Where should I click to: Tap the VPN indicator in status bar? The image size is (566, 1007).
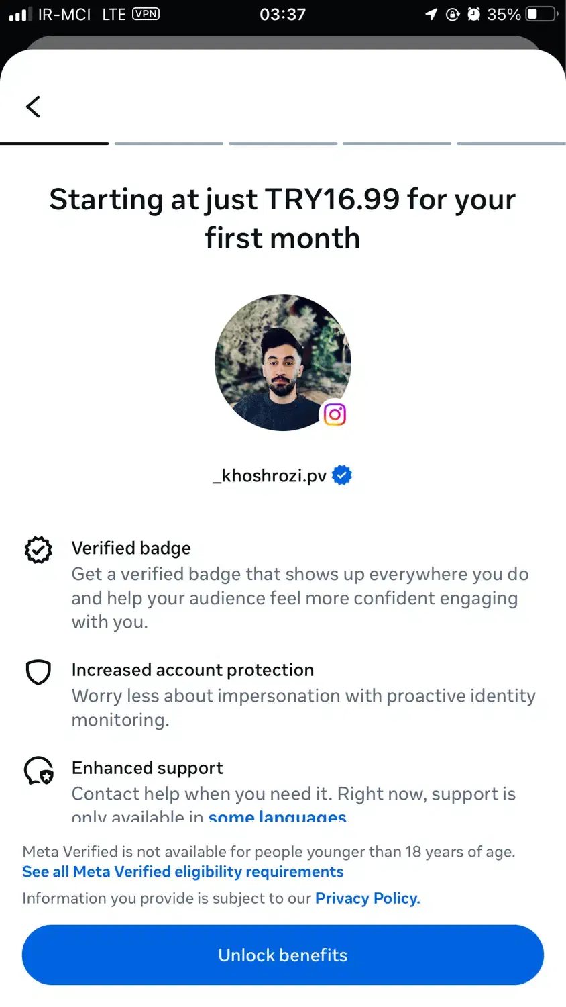point(146,14)
